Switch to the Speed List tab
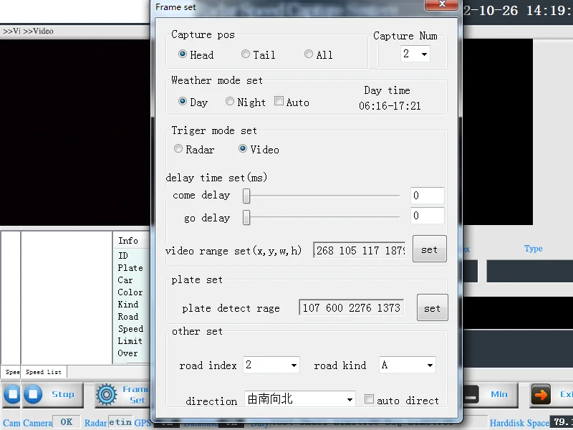 44,372
